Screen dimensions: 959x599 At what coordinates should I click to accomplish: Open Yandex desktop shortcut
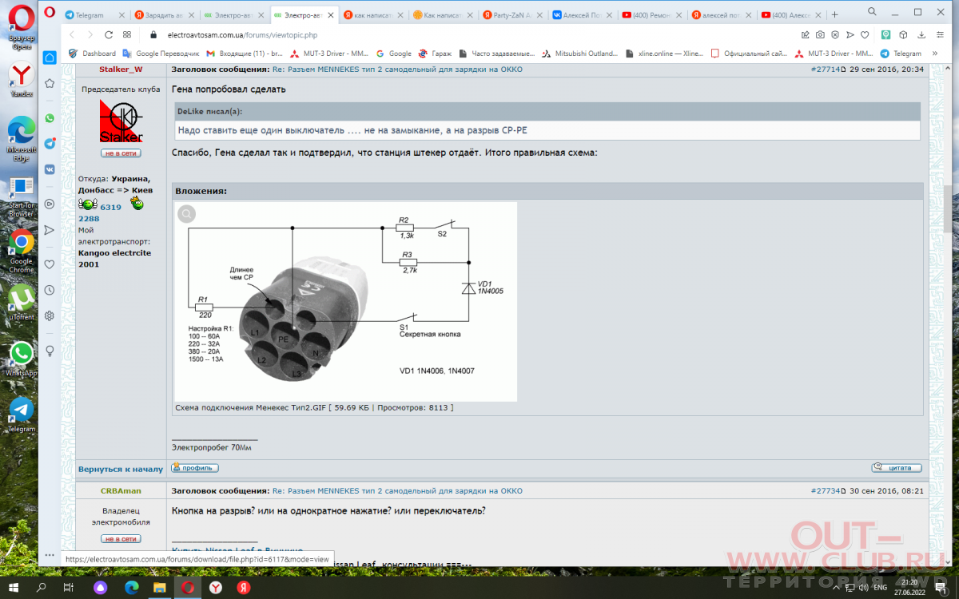coord(22,80)
